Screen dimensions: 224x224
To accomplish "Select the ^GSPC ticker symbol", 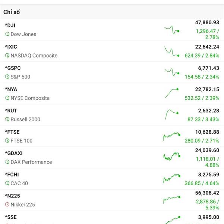I will [x=13, y=68].
